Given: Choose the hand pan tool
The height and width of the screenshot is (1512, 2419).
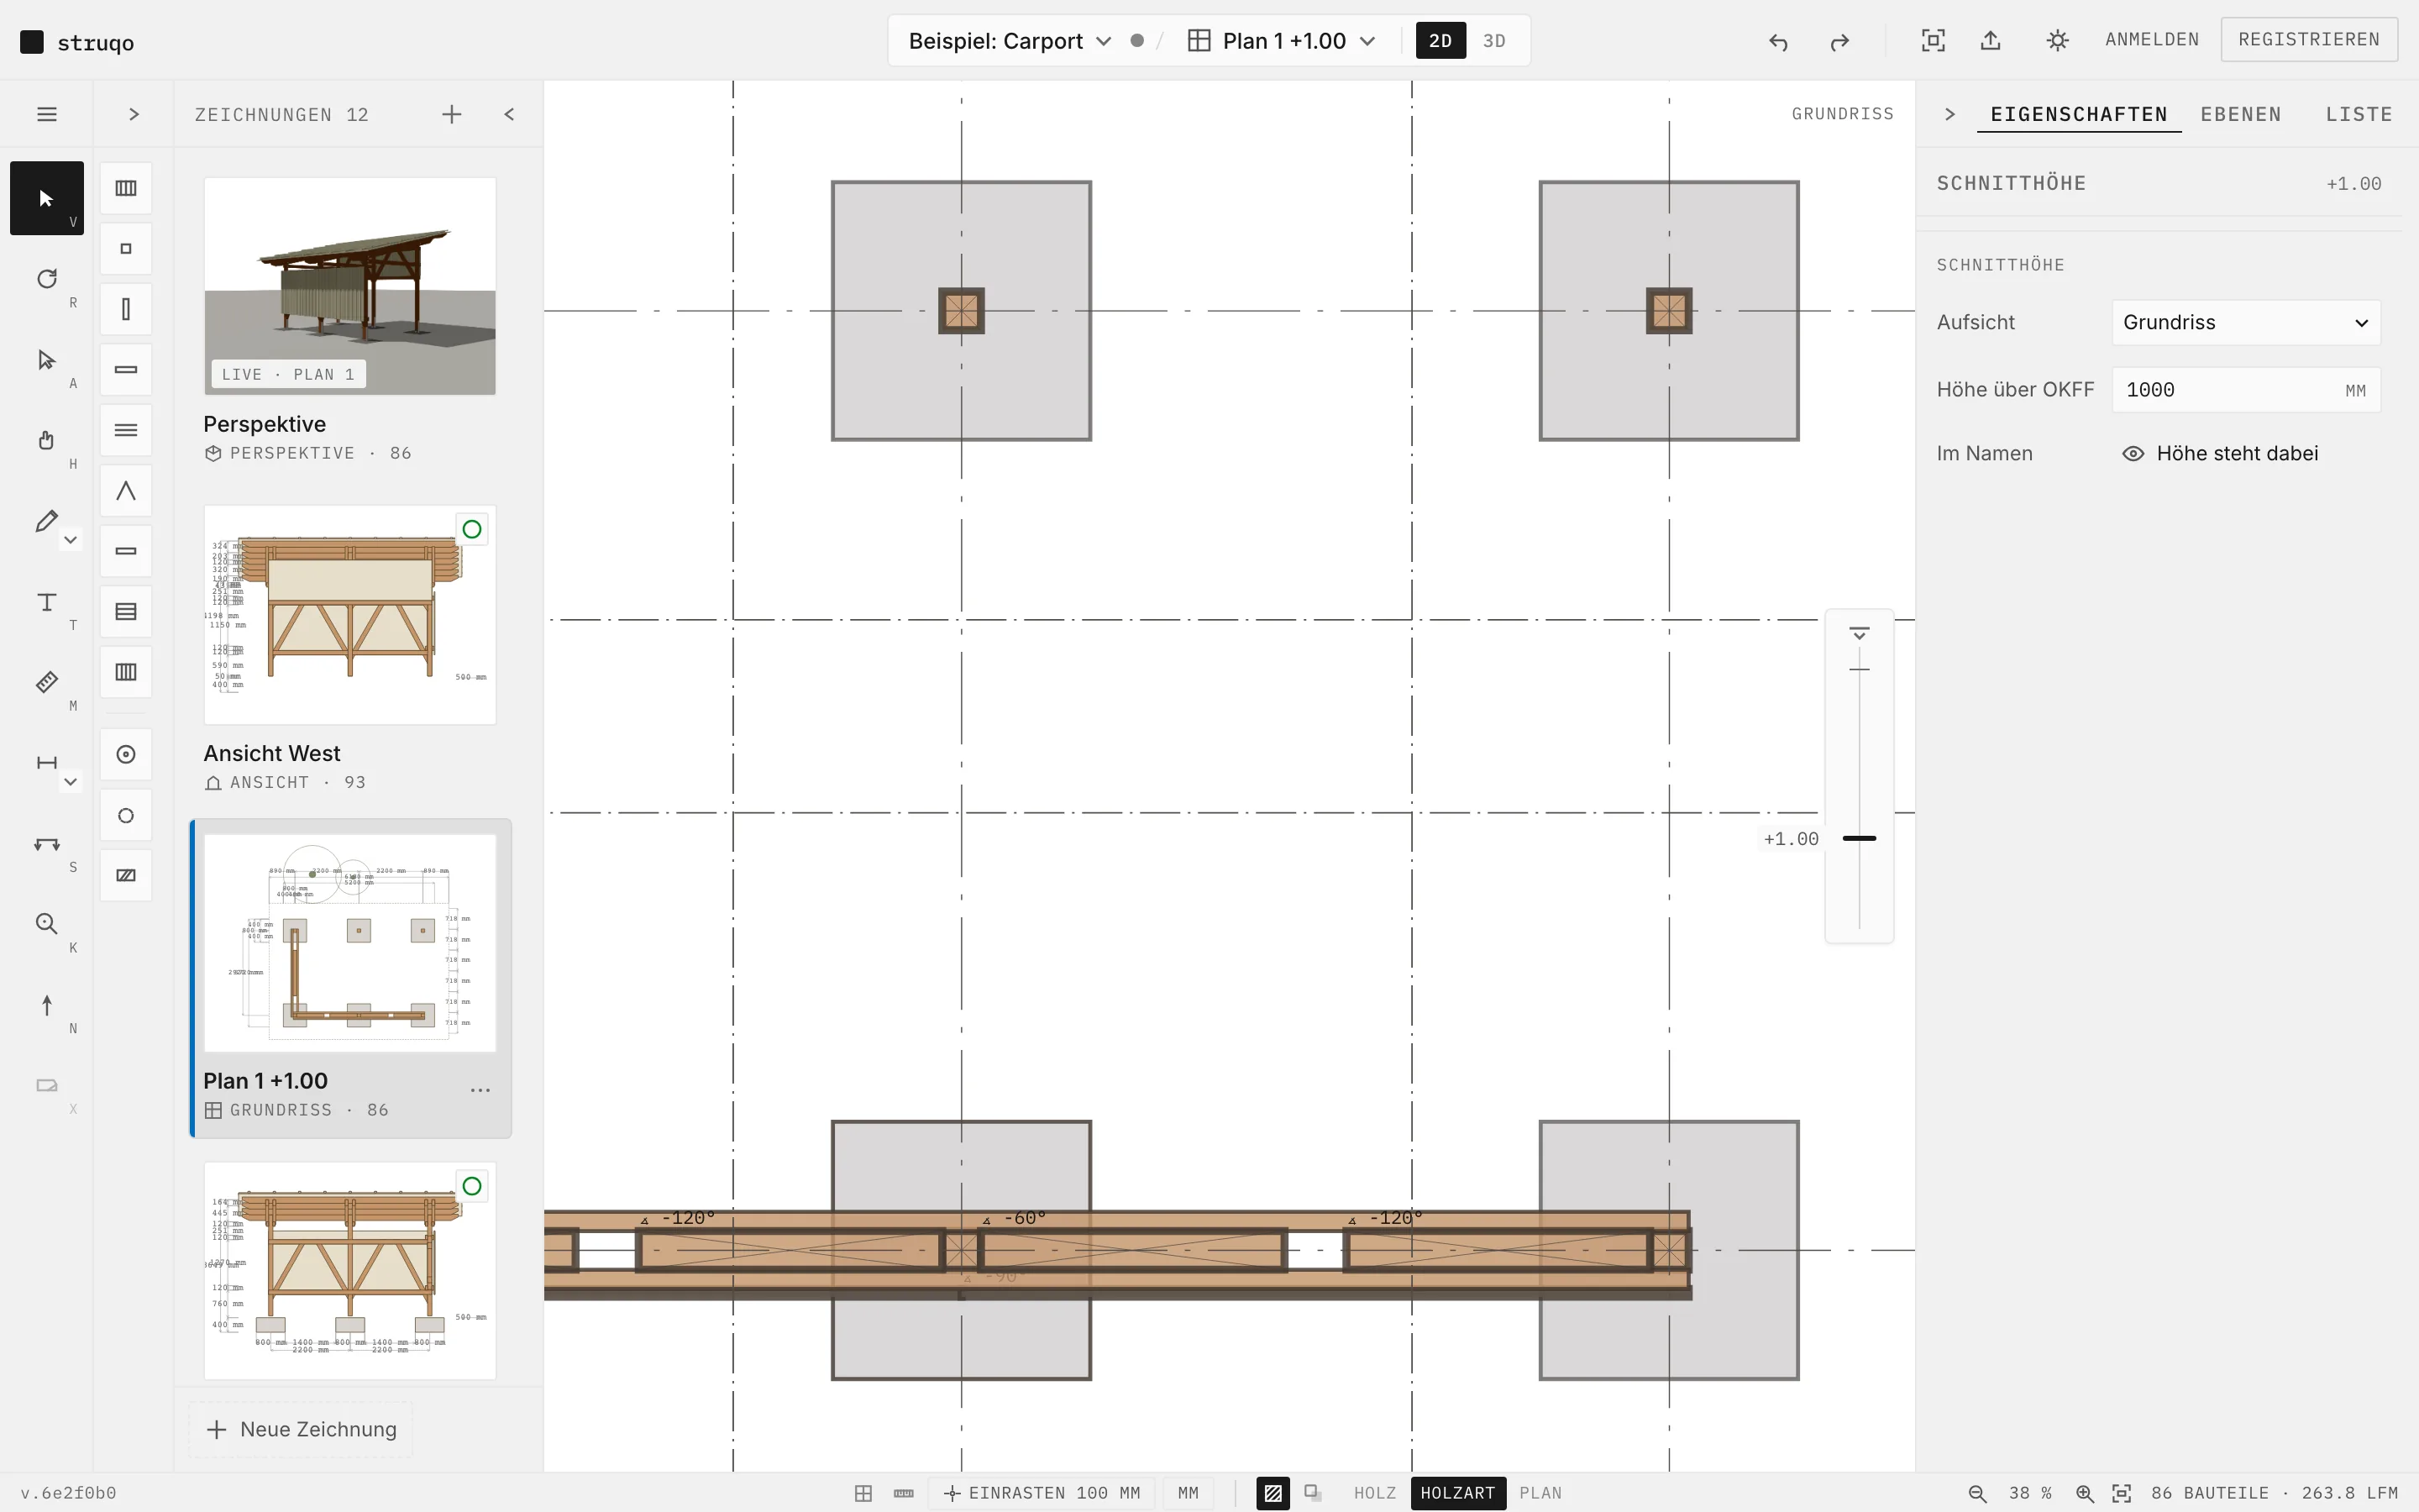Looking at the screenshot, I should click(46, 440).
